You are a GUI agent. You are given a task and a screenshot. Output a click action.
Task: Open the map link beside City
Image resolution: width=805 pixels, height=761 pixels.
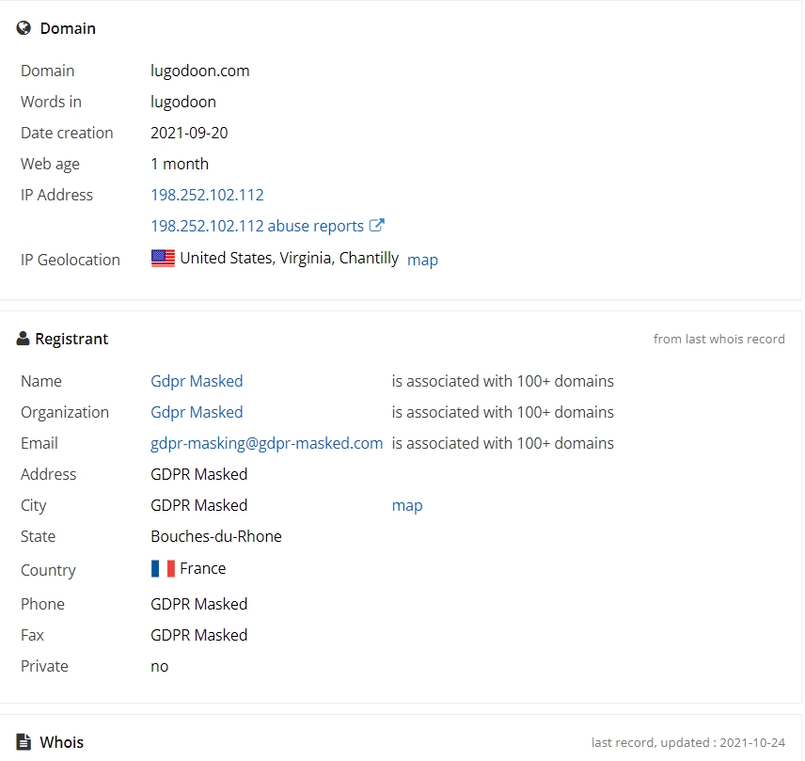[x=407, y=505]
